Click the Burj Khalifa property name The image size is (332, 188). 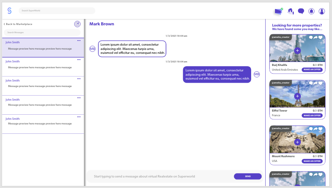(280, 65)
